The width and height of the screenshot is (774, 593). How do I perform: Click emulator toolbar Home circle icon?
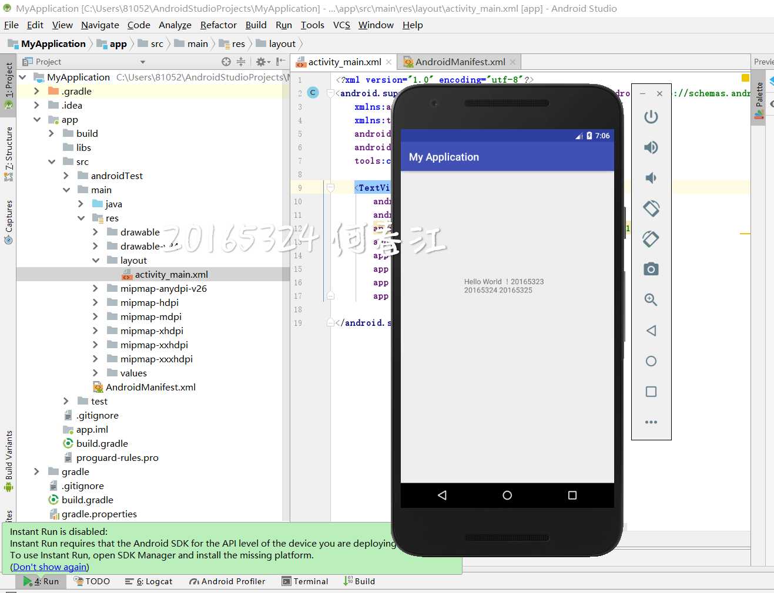pyautogui.click(x=651, y=361)
